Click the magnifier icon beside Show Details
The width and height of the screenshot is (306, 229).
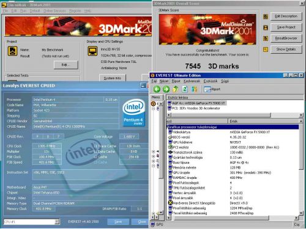tap(266, 49)
